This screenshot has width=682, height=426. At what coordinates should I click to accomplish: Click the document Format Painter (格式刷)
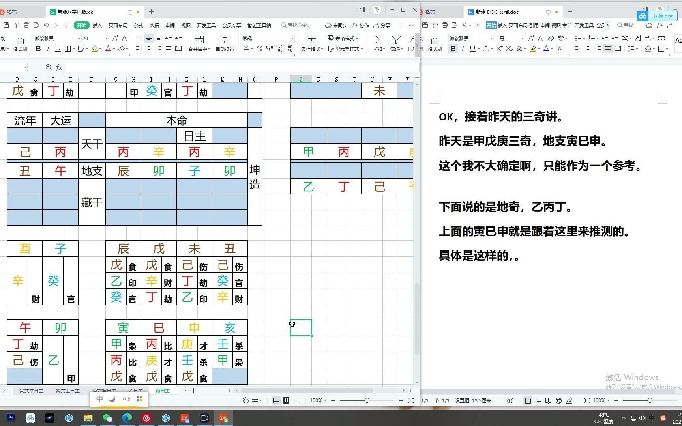435,43
